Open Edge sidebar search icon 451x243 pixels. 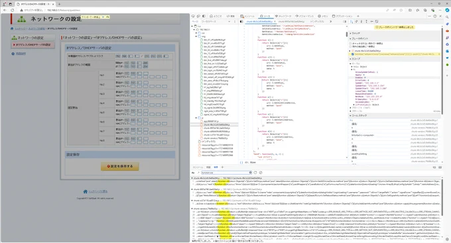click(x=447, y=17)
